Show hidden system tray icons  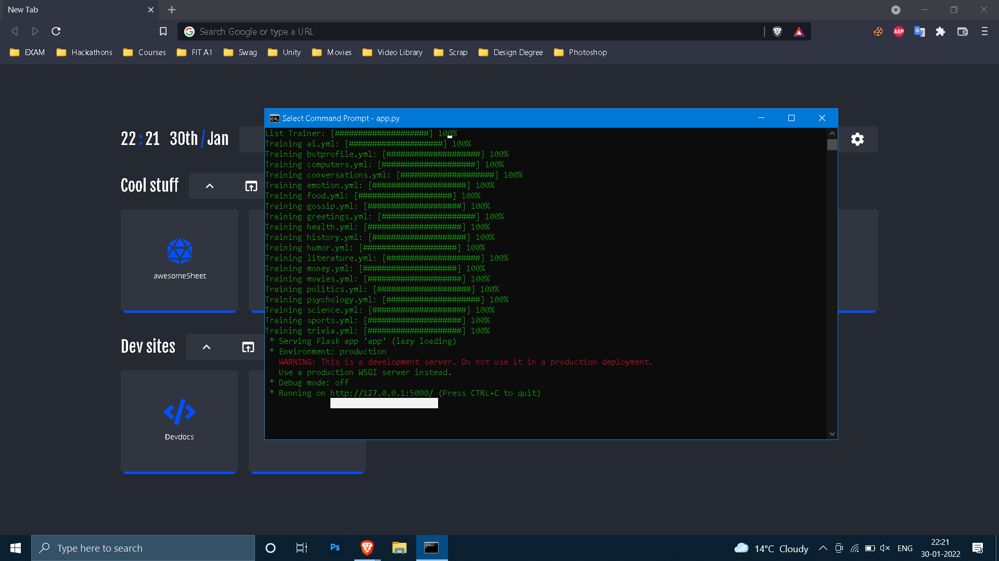click(x=823, y=548)
